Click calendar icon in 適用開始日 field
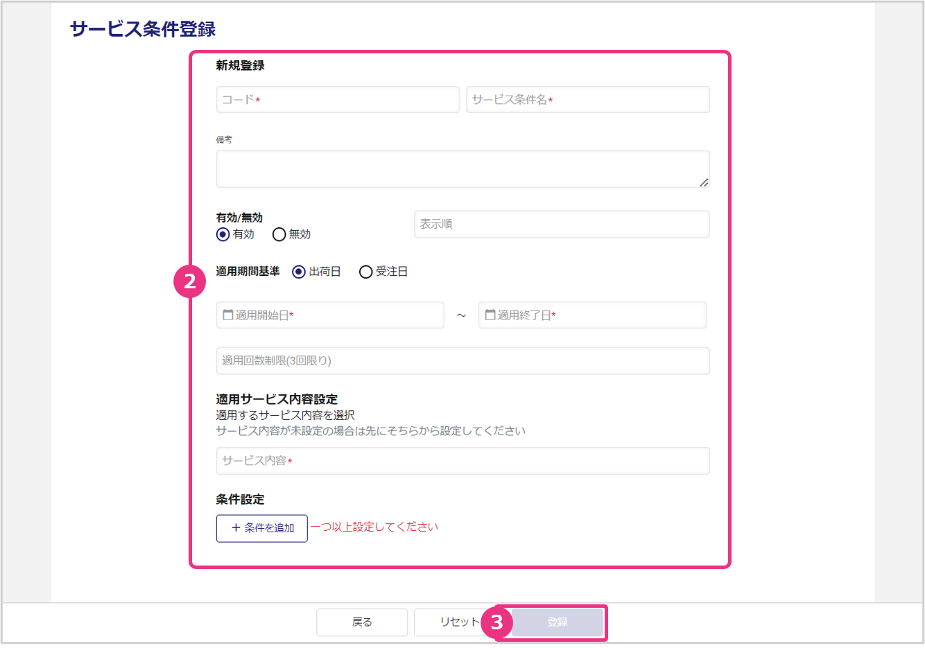The width and height of the screenshot is (925, 648). 227,315
